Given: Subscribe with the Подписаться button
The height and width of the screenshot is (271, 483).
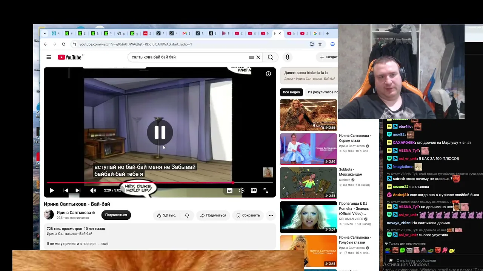Looking at the screenshot, I should (116, 215).
